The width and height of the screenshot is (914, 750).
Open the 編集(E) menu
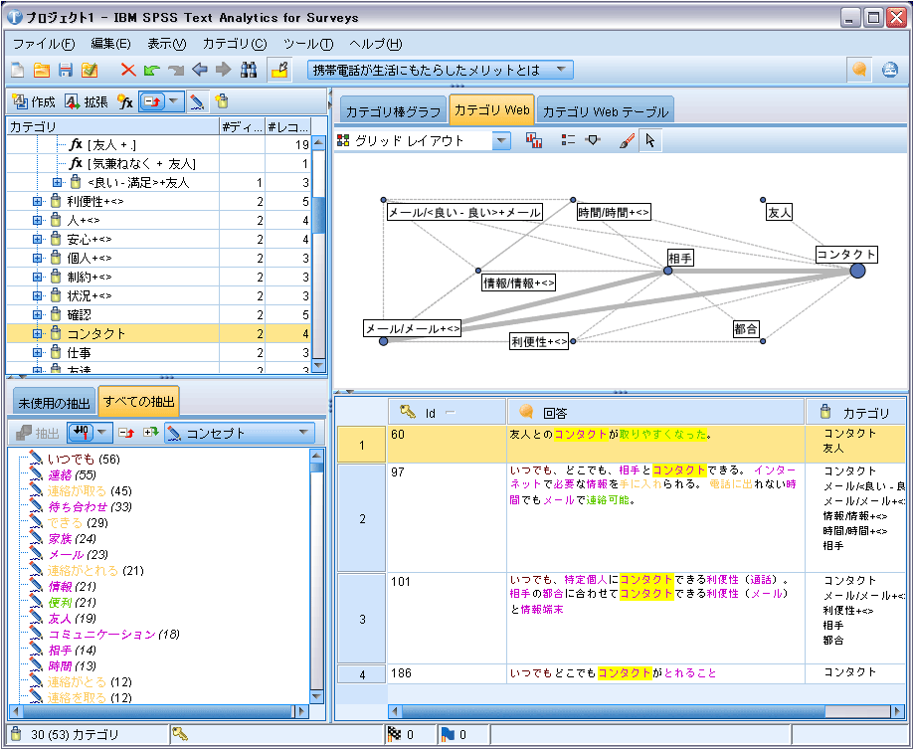click(x=110, y=44)
